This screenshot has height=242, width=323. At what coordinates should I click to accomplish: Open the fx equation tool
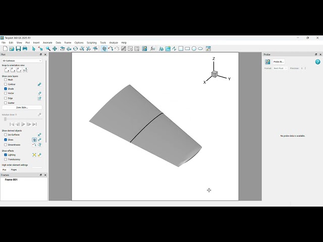[x=152, y=48]
